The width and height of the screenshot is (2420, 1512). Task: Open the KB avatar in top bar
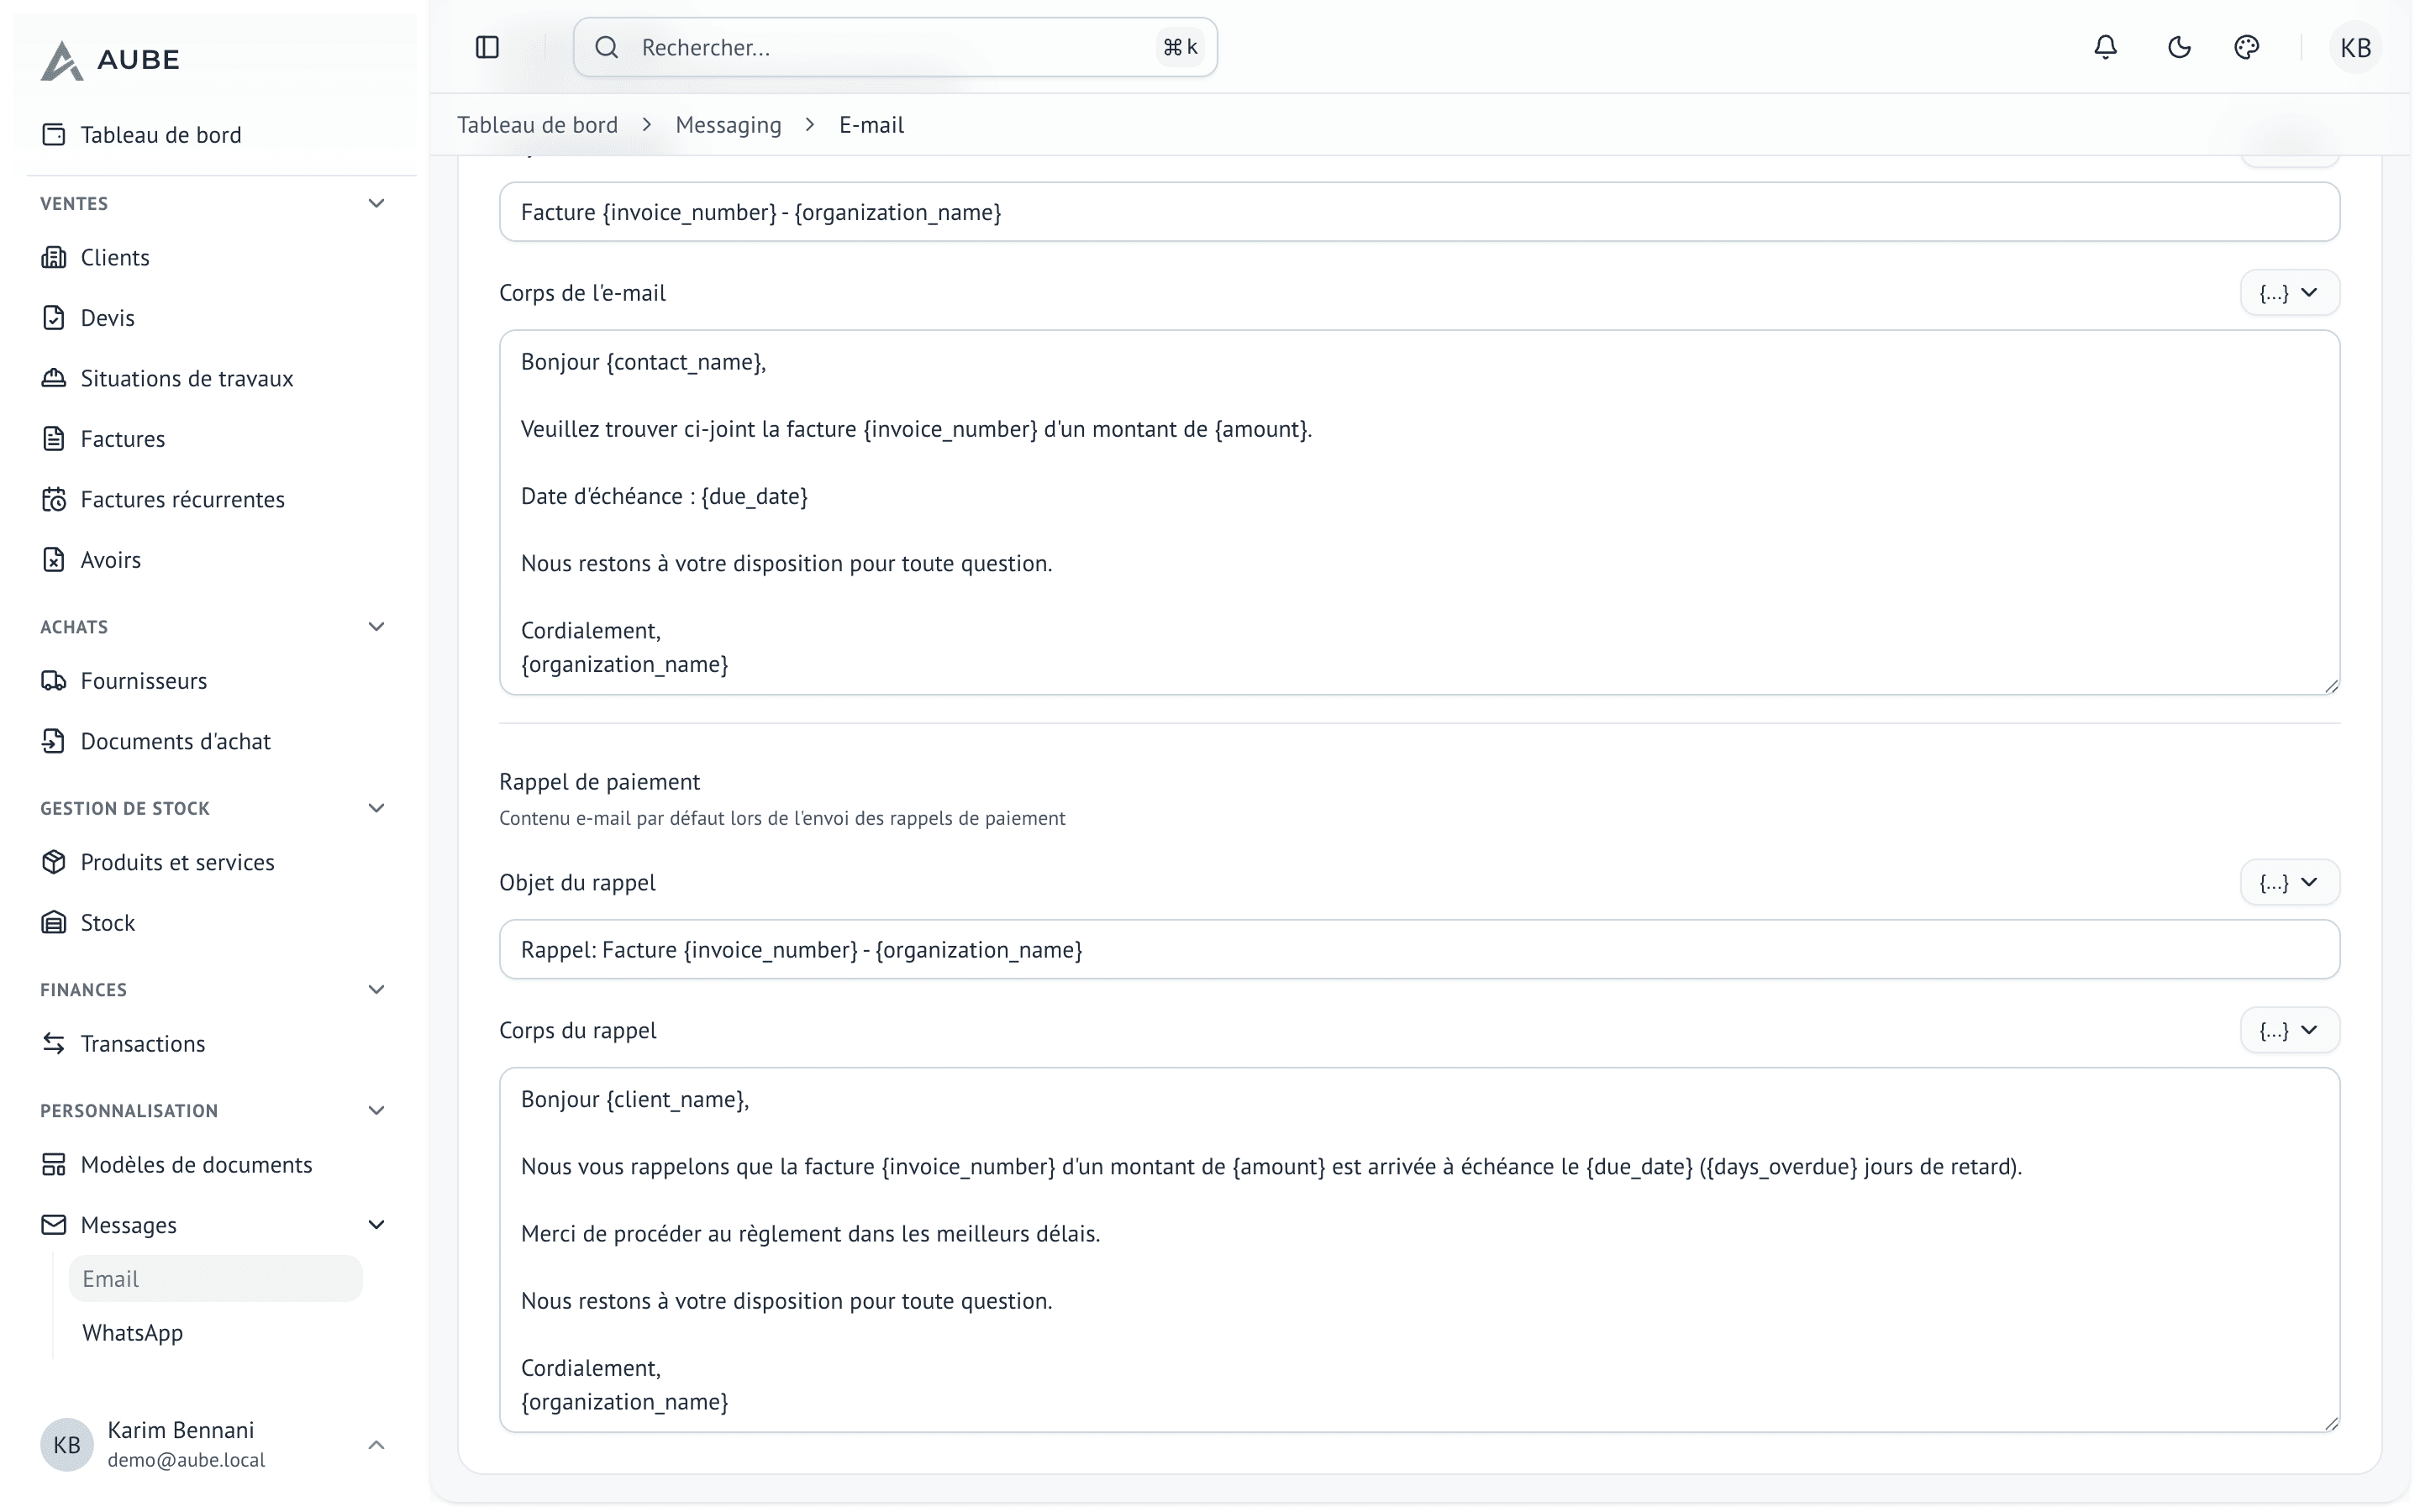(x=2355, y=47)
